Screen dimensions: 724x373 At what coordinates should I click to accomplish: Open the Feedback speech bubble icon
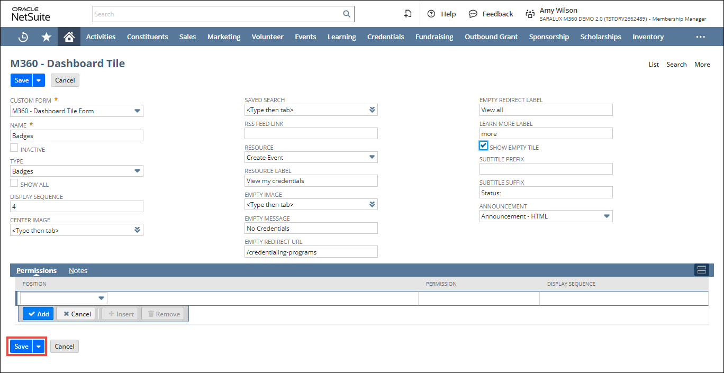pos(473,14)
